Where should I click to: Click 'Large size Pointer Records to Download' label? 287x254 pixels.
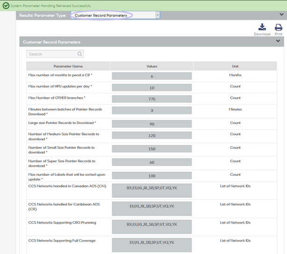tap(62, 123)
